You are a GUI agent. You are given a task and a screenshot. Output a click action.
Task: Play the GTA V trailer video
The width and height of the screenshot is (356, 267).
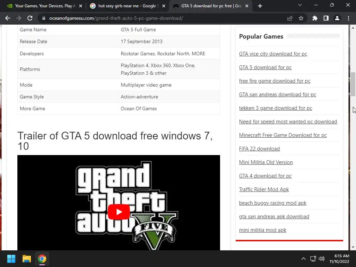point(119,212)
